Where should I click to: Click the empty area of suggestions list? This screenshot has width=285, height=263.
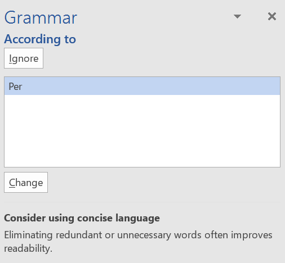click(142, 131)
